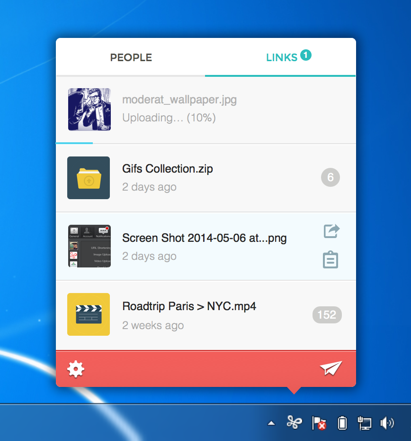Share the Screen Shot file via share icon
Viewport: 411px width, 441px height.
point(331,231)
